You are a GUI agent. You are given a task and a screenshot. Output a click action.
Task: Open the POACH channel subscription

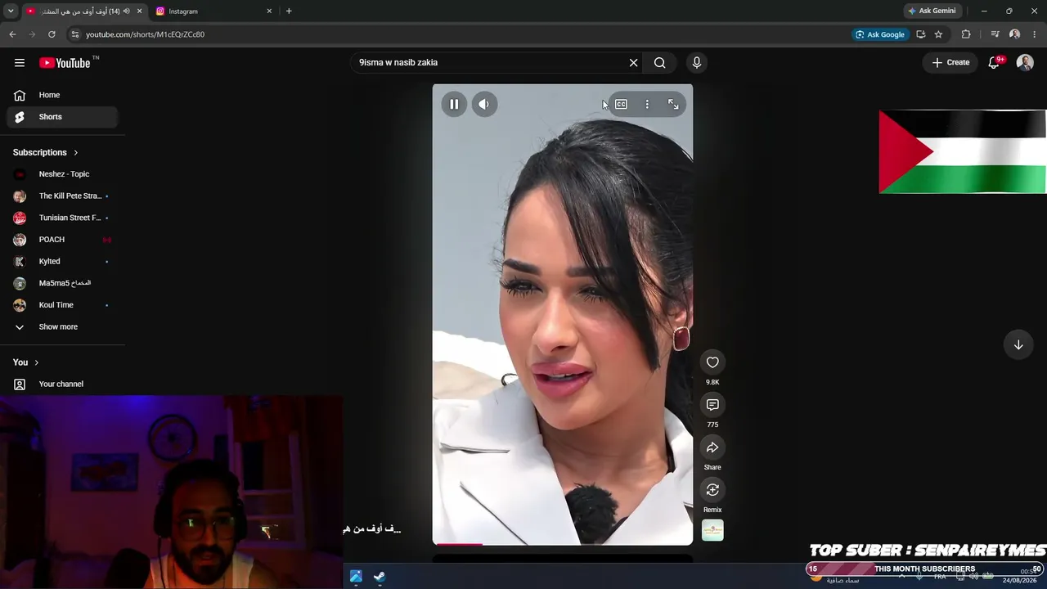pos(62,240)
